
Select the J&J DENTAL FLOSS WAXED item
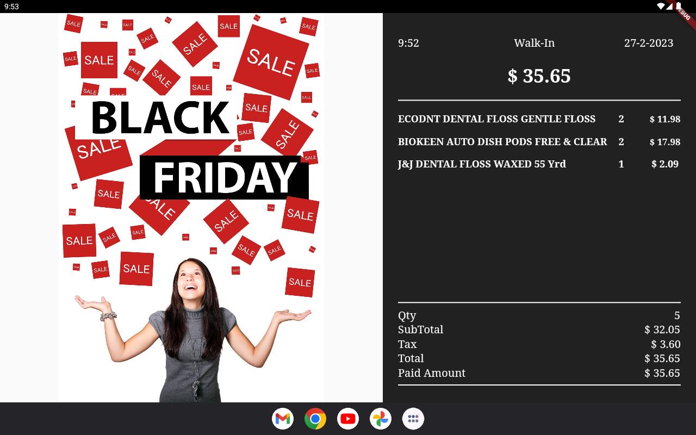coord(539,164)
